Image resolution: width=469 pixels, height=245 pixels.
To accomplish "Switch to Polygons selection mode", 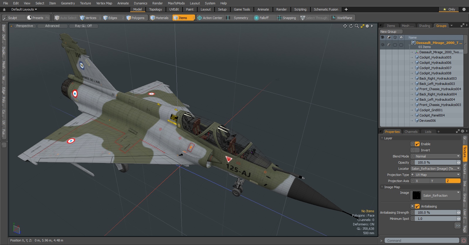I will coord(137,18).
